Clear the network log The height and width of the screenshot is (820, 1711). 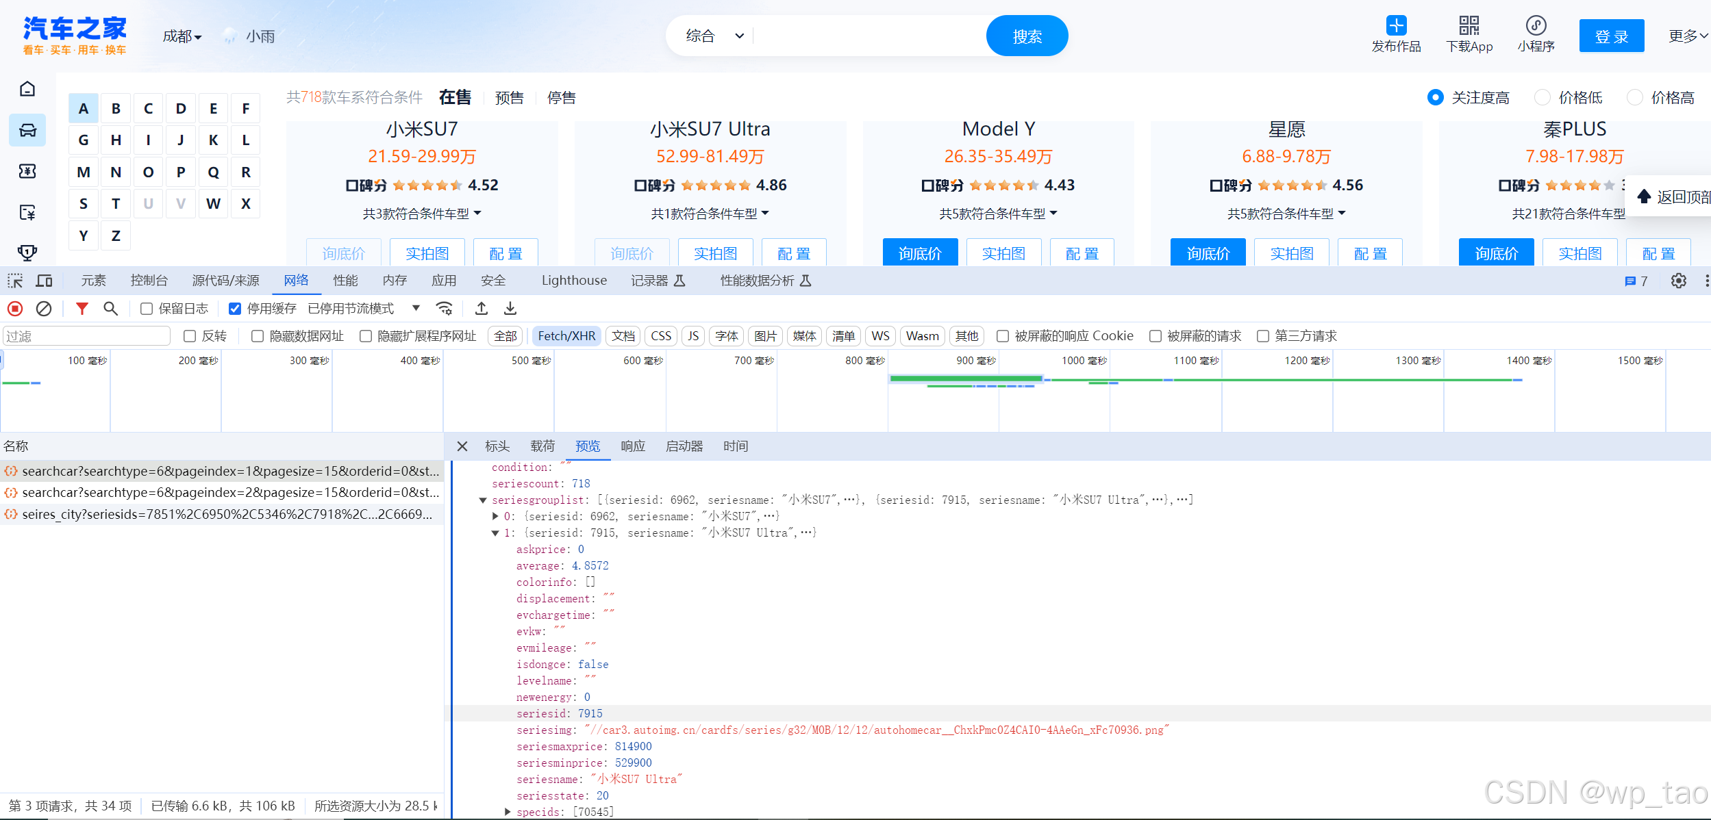(44, 309)
